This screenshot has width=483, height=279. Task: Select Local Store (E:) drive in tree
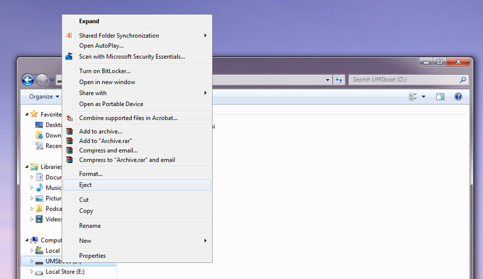[63, 272]
